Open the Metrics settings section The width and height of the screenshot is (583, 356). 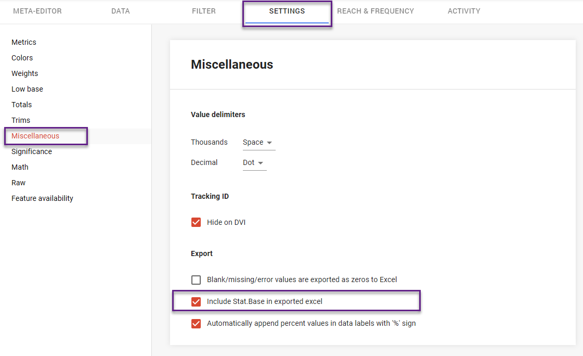click(24, 42)
